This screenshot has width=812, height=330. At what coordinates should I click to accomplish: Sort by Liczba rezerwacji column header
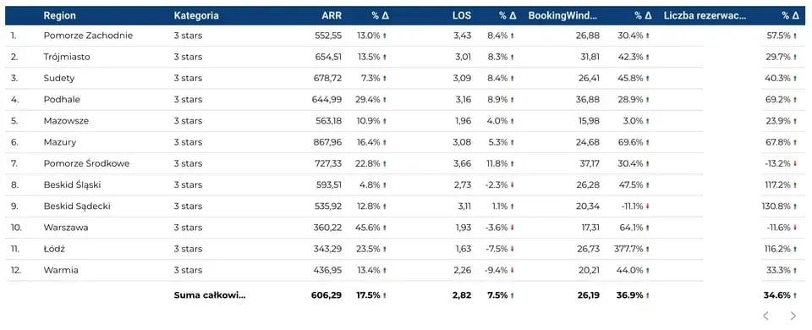705,15
